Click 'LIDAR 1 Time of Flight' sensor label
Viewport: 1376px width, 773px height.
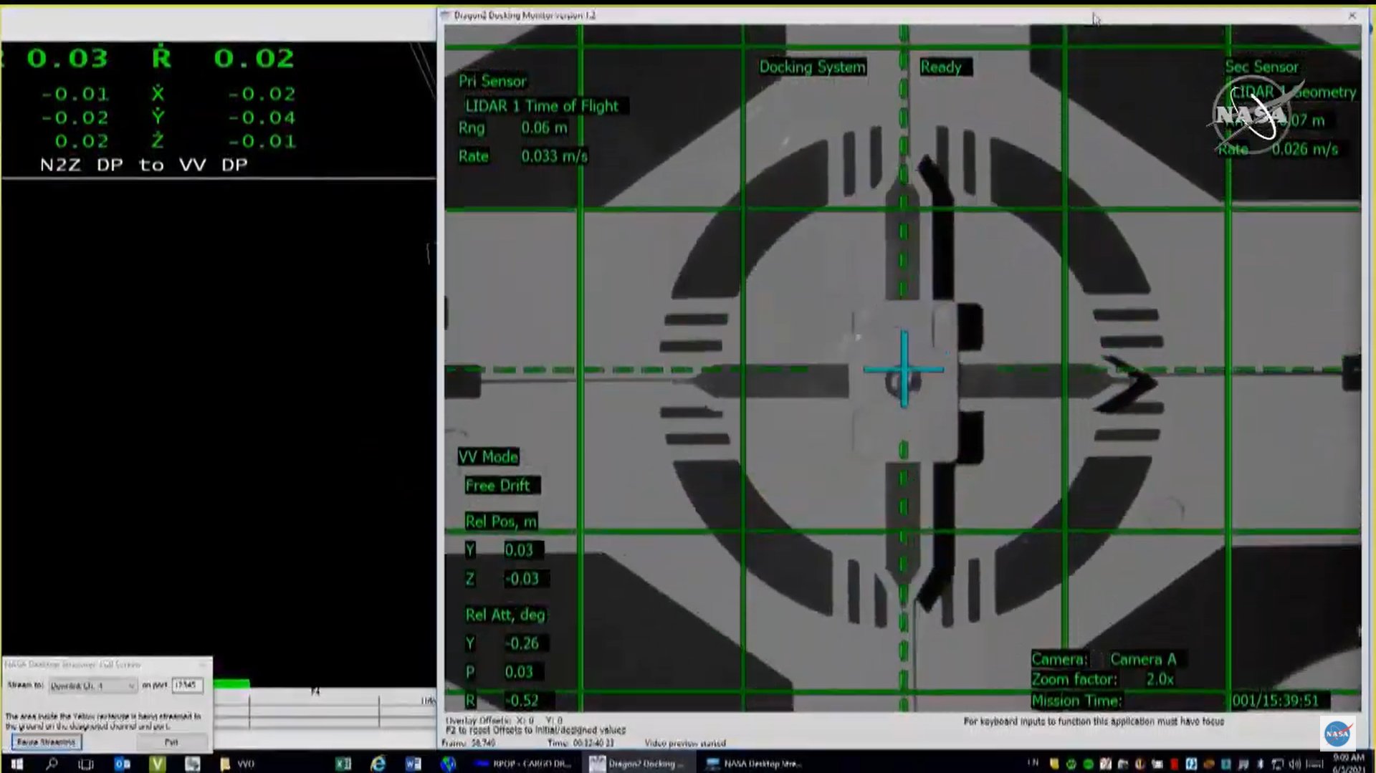[x=543, y=106]
